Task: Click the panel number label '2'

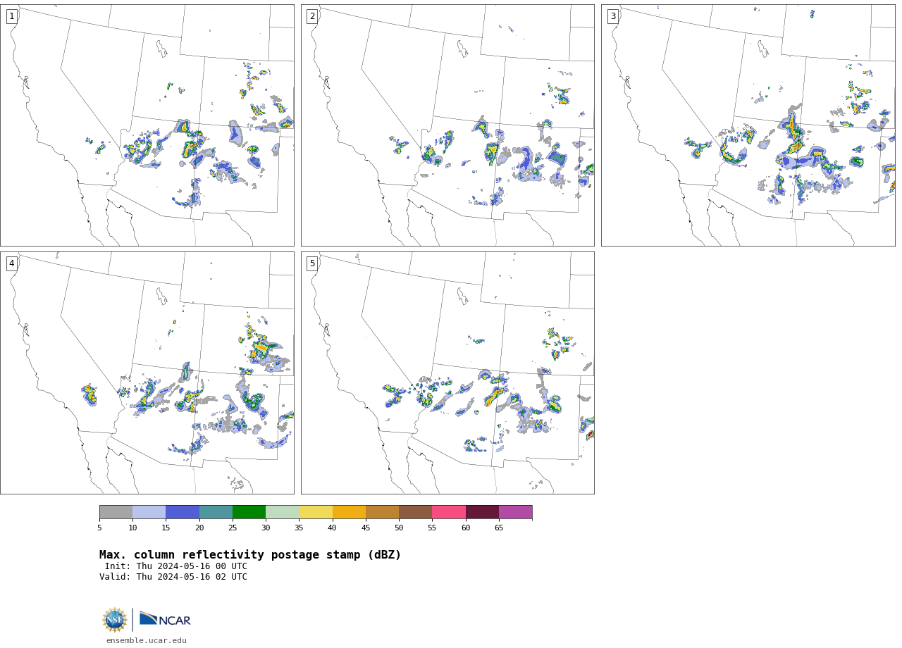Action: [312, 16]
